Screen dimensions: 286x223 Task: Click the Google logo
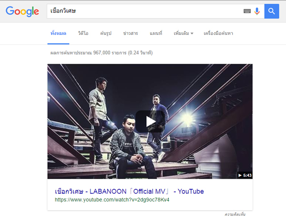point(22,11)
